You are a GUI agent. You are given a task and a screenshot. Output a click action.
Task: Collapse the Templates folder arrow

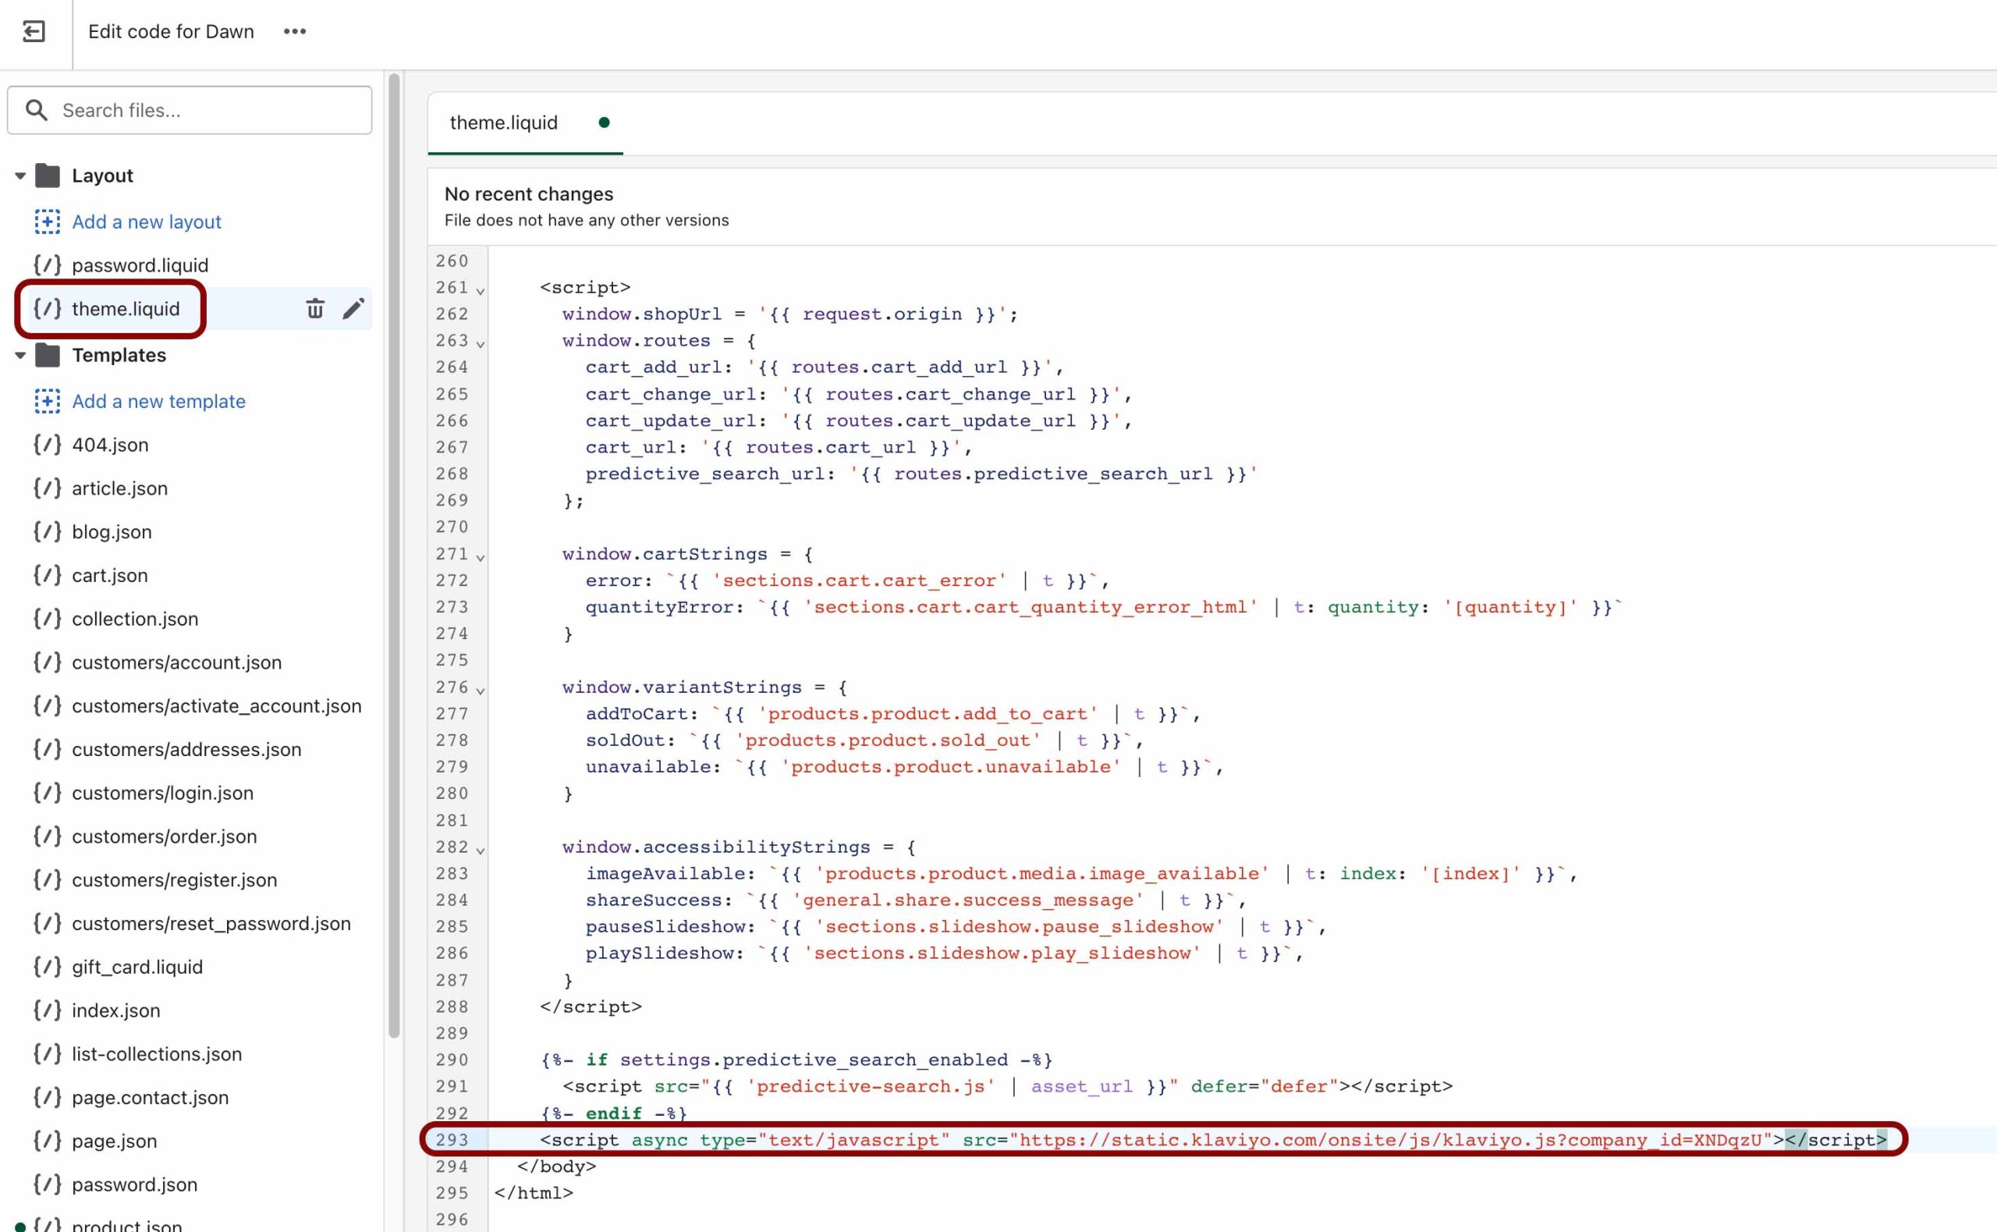[20, 355]
